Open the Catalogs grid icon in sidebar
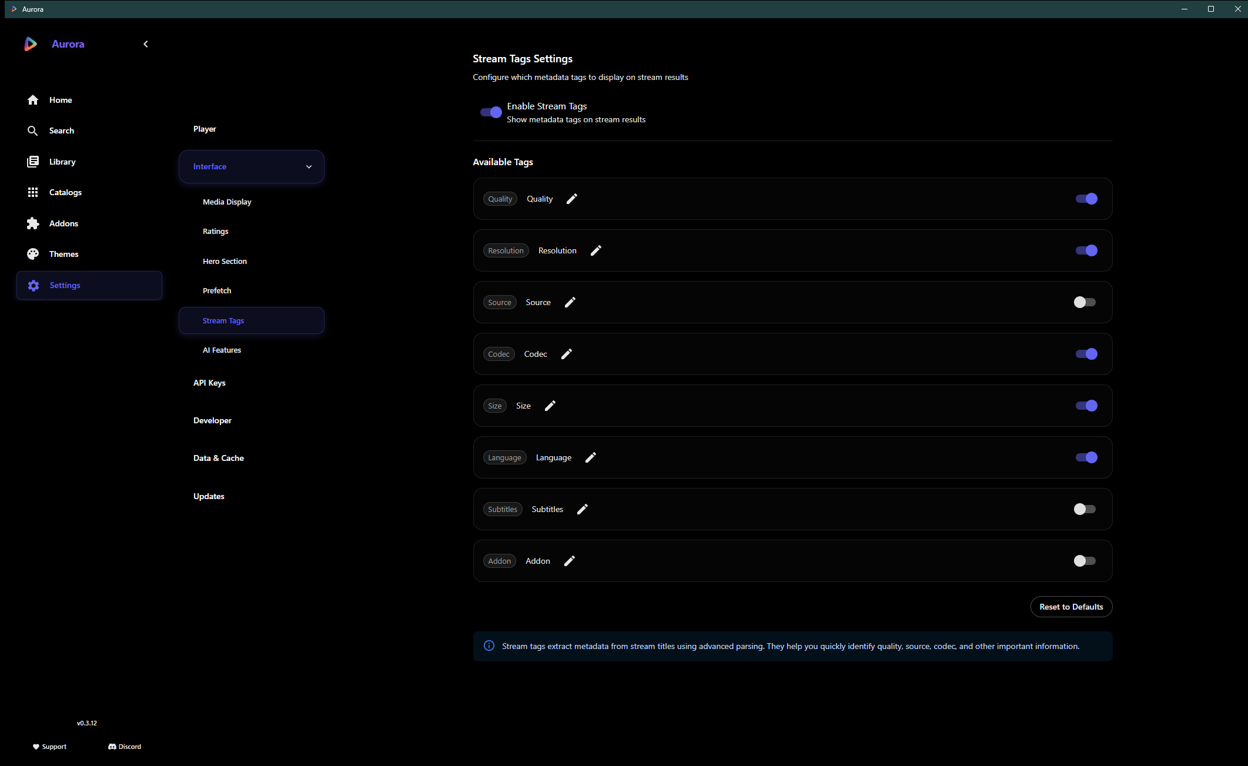Viewport: 1248px width, 766px height. (x=33, y=192)
